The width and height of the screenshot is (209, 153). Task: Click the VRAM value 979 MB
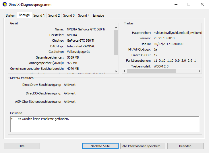(72, 63)
